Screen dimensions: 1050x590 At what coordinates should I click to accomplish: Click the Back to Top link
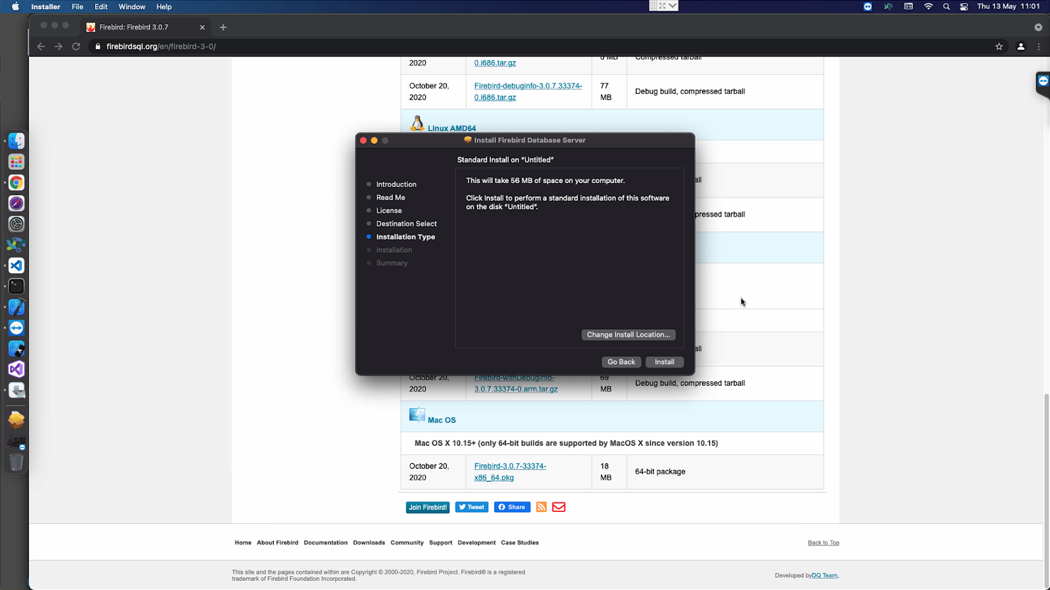(823, 543)
